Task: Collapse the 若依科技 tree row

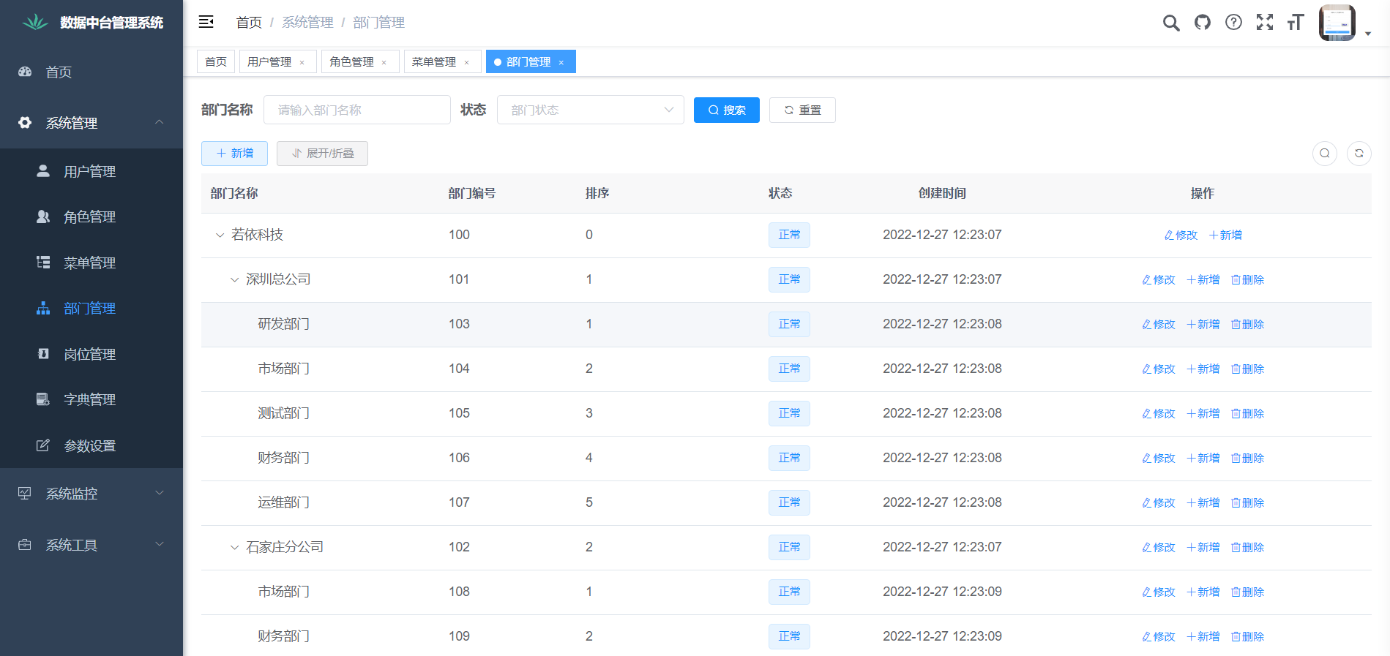Action: [220, 235]
